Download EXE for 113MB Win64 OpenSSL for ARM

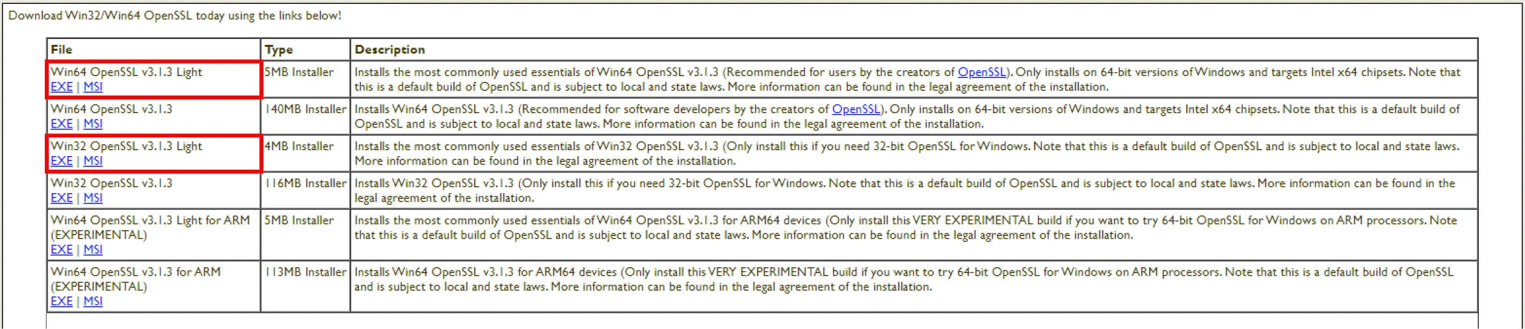[62, 301]
